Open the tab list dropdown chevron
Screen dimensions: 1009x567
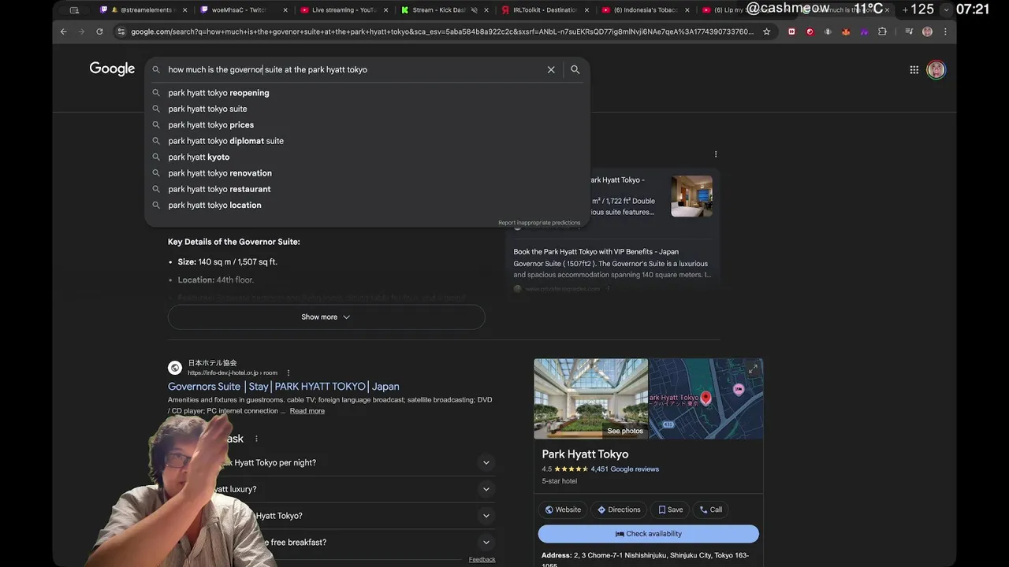[947, 10]
